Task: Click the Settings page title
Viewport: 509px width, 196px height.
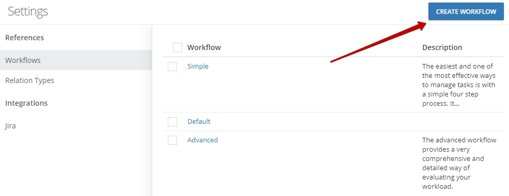Action: pos(28,11)
